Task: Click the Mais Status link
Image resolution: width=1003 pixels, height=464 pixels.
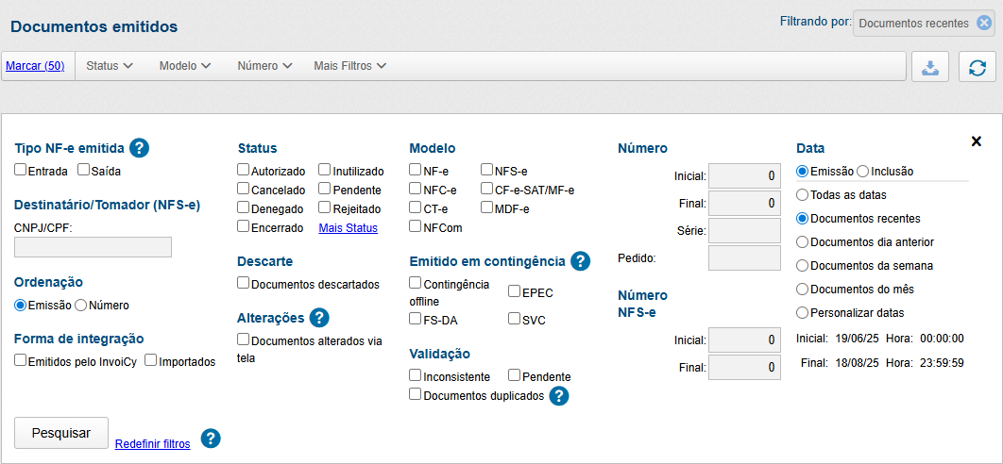Action: [x=348, y=228]
